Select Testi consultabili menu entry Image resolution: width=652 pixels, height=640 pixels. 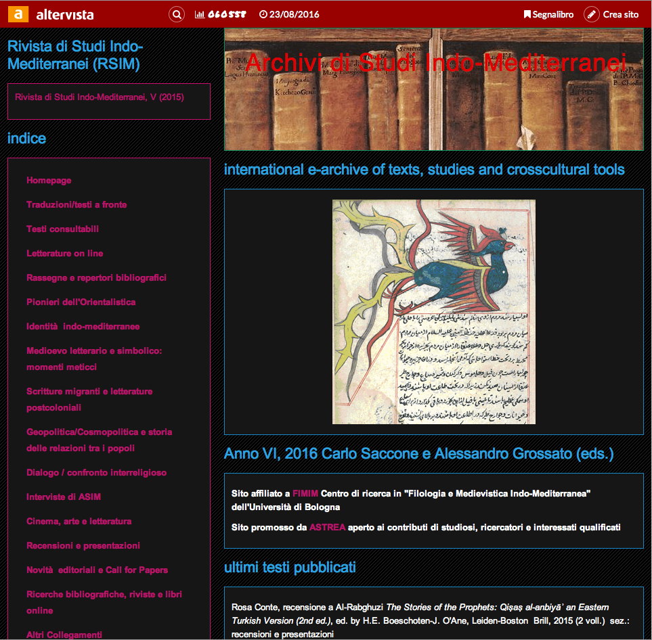coord(62,229)
